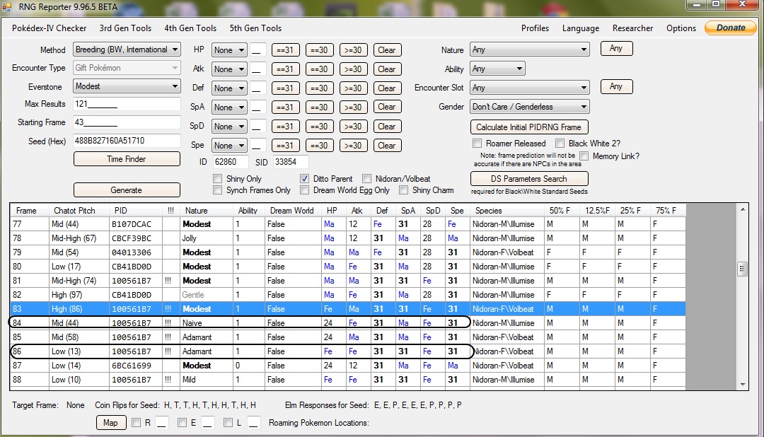Tick the Nidoran/Volbeat checkbox
The width and height of the screenshot is (764, 437).
point(367,179)
